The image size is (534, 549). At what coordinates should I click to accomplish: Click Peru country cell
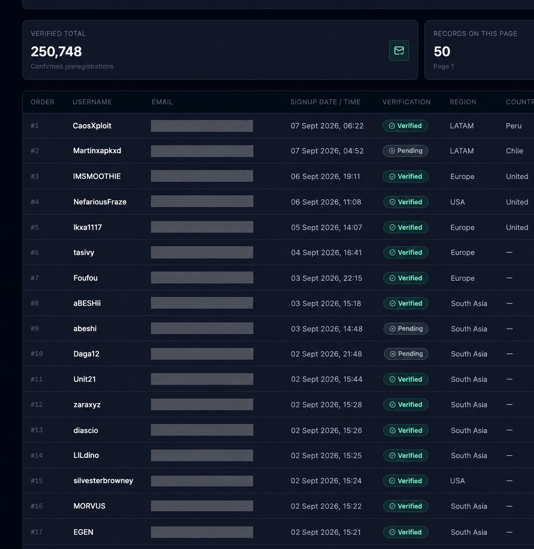pos(514,126)
